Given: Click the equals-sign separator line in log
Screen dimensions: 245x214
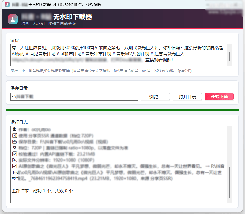Looking at the screenshot, I should (87, 185).
